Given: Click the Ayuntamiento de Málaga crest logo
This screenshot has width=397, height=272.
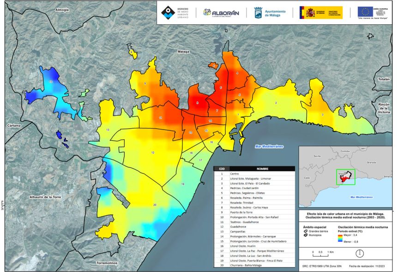Looking at the screenshot, I should (x=259, y=12).
